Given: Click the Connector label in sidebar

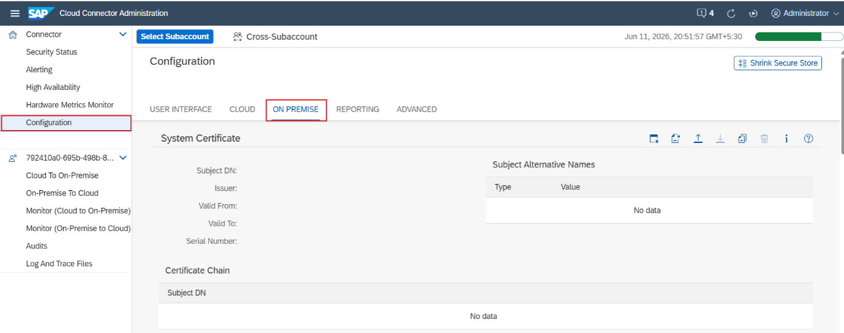Looking at the screenshot, I should point(43,35).
